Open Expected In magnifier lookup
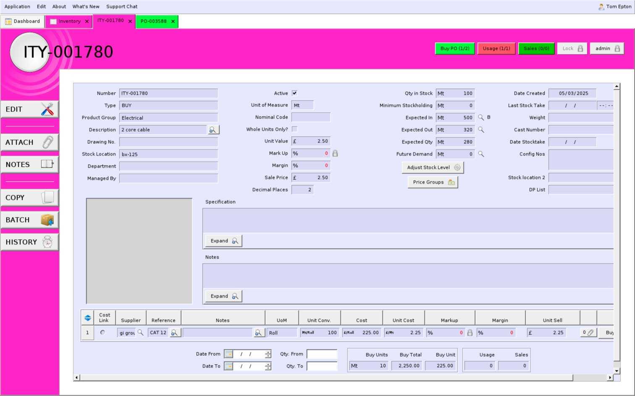This screenshot has height=396, width=635. click(481, 118)
